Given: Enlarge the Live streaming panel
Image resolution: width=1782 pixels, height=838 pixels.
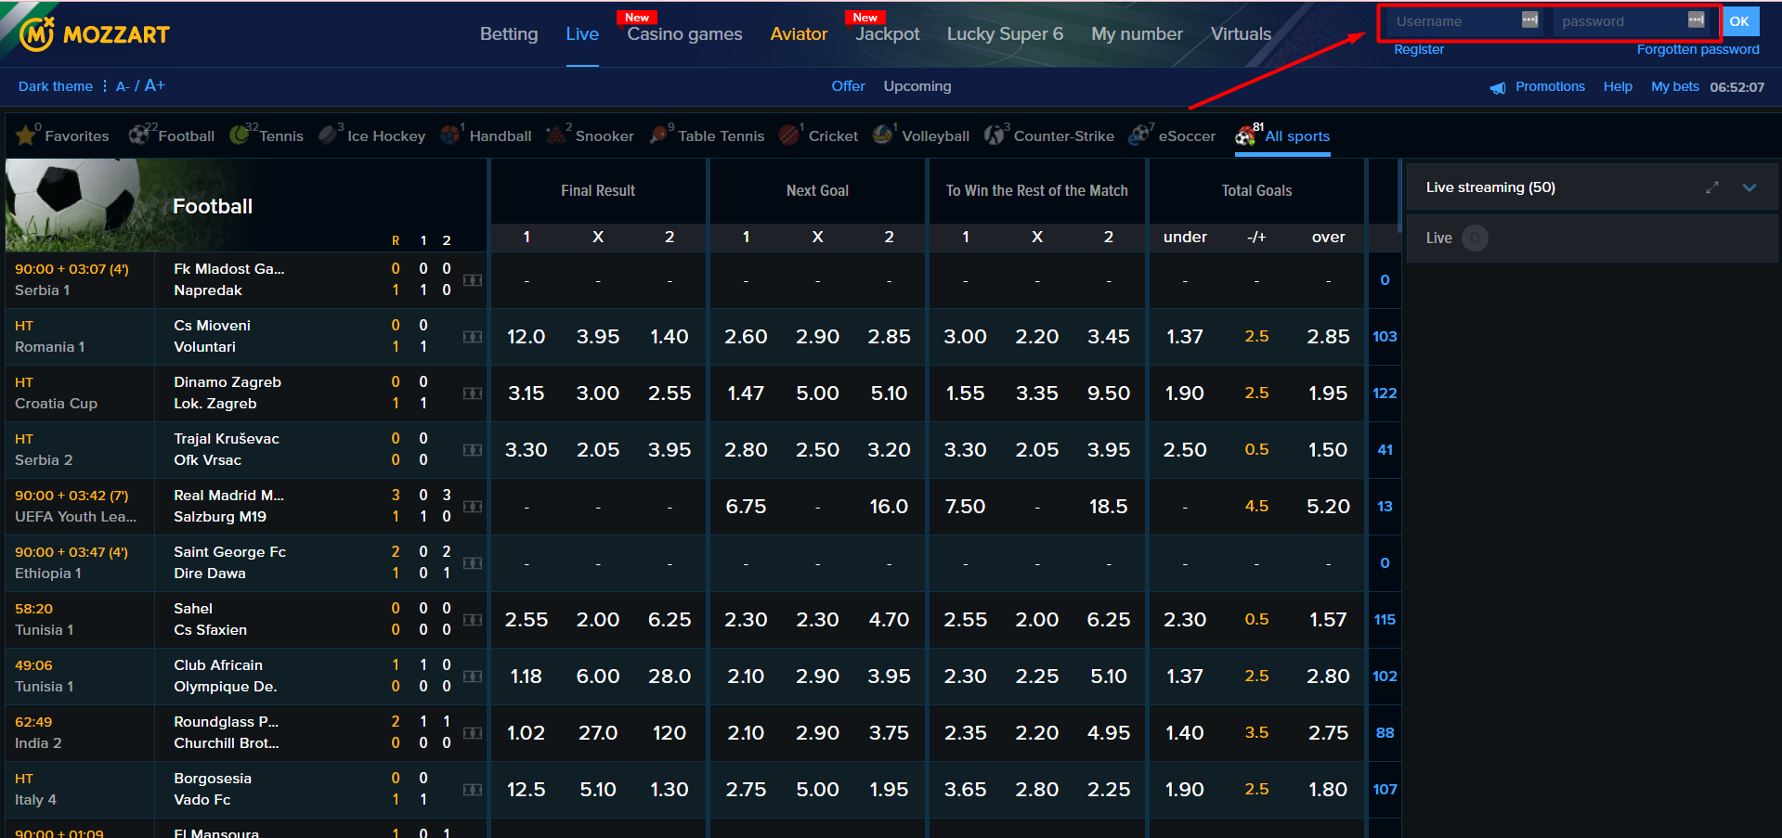Looking at the screenshot, I should [x=1712, y=187].
